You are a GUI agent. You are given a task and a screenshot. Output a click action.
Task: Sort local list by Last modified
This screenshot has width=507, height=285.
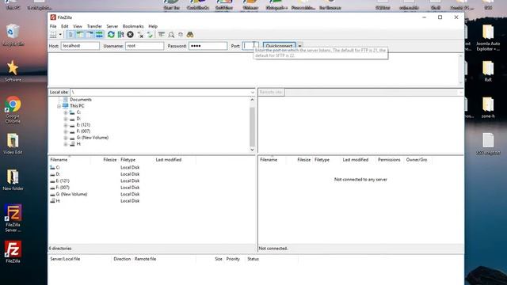[169, 160]
